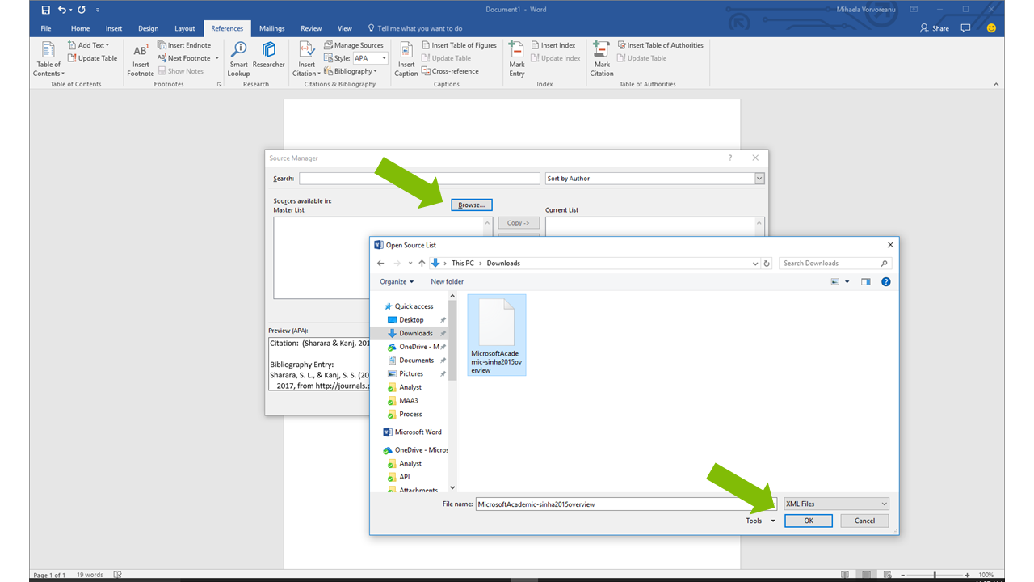Image resolution: width=1034 pixels, height=582 pixels.
Task: Toggle the preview pane icon
Action: point(866,282)
